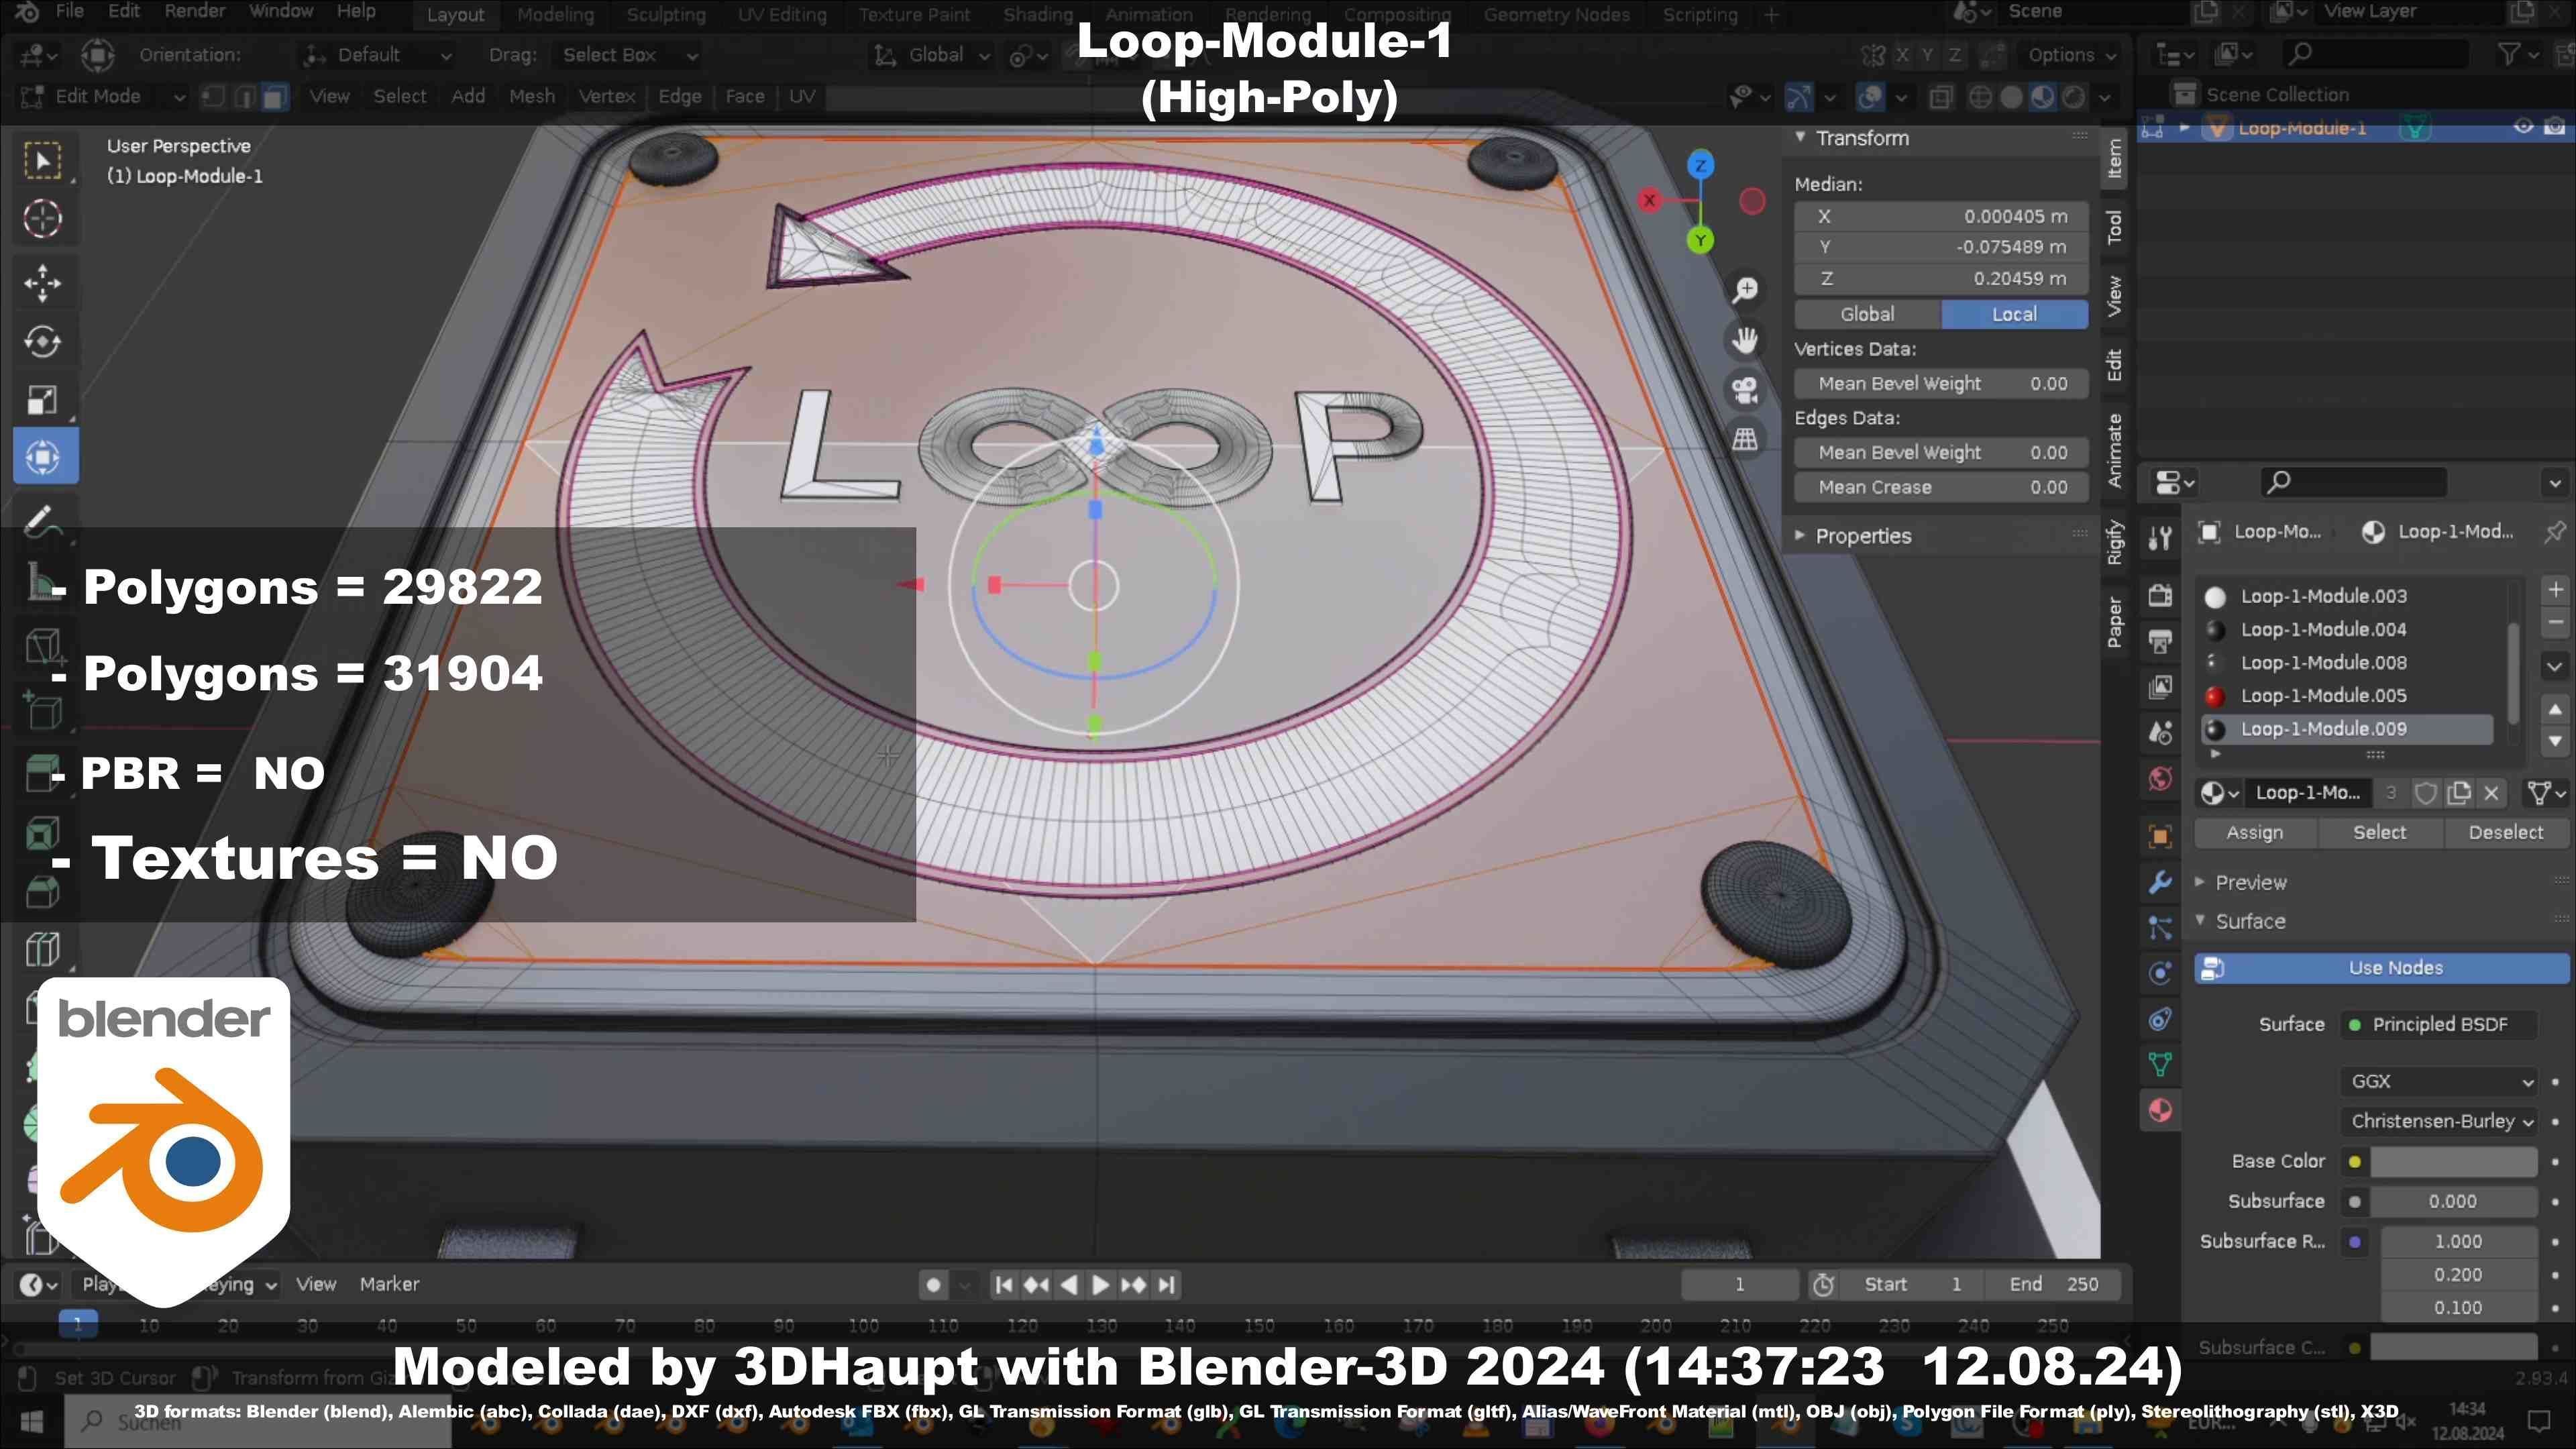
Task: Open Output properties printer tab icon
Action: pos(2160,641)
